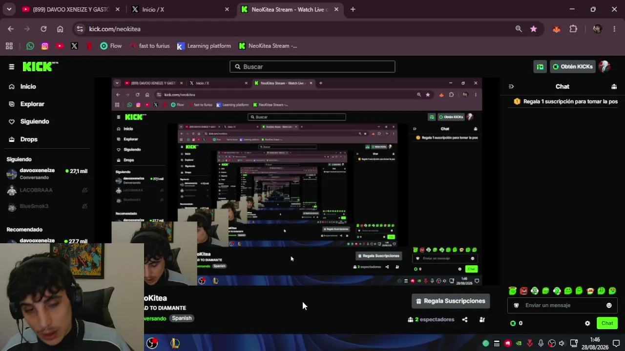Toggle the bookmark star for this page
Image resolution: width=625 pixels, height=351 pixels.
pos(533,29)
